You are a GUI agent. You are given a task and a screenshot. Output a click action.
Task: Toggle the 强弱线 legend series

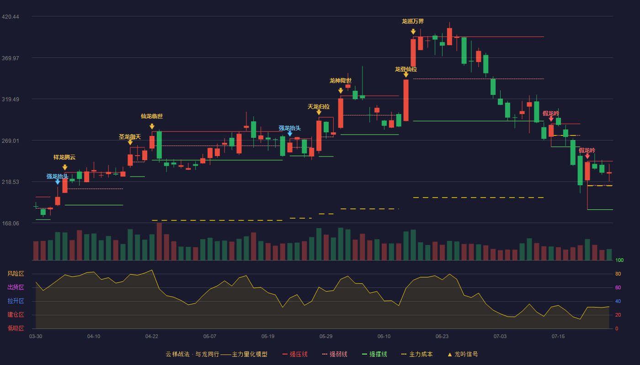[335, 354]
